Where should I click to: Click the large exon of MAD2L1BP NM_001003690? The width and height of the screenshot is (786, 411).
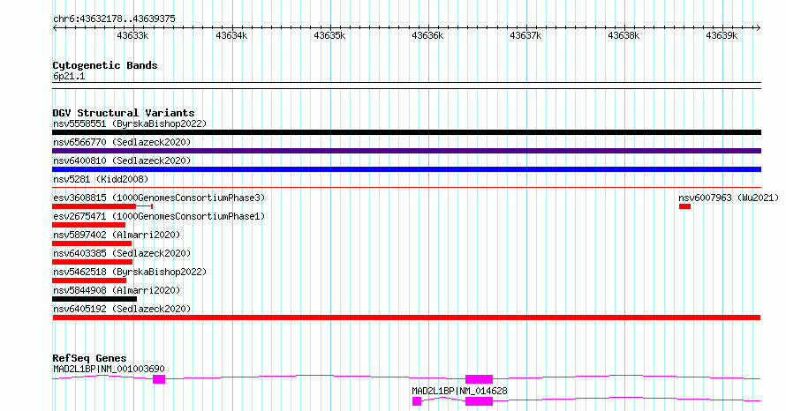tap(480, 379)
